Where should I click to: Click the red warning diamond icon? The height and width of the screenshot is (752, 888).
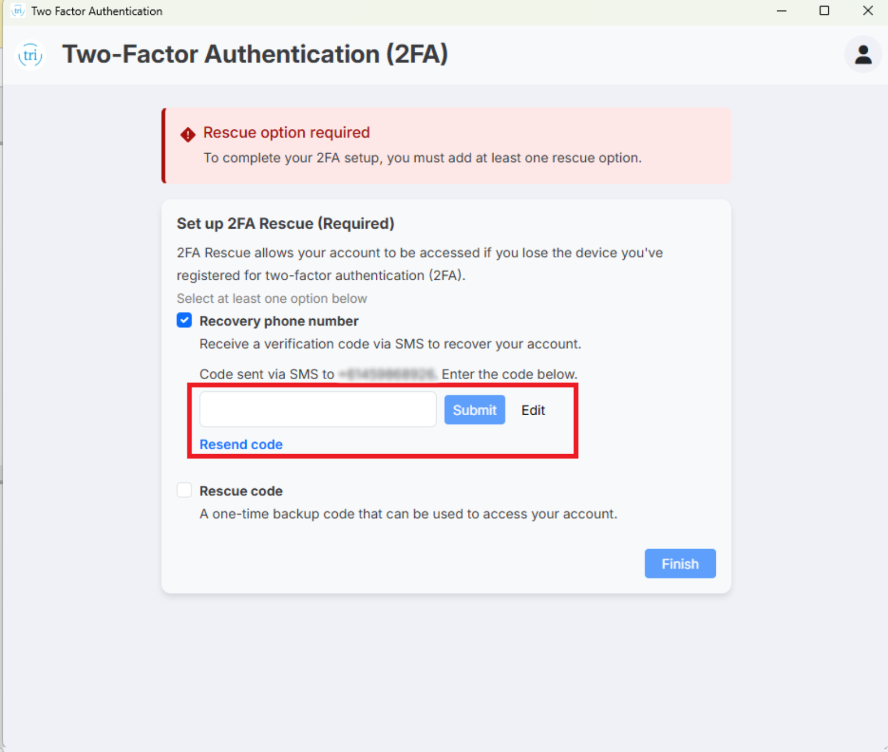(188, 134)
